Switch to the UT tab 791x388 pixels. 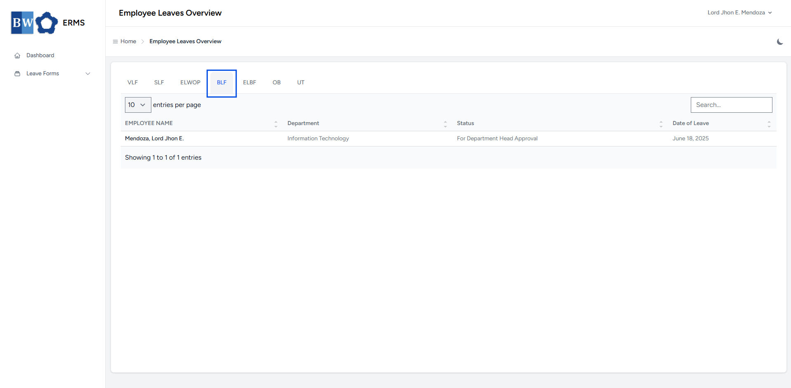click(x=301, y=83)
